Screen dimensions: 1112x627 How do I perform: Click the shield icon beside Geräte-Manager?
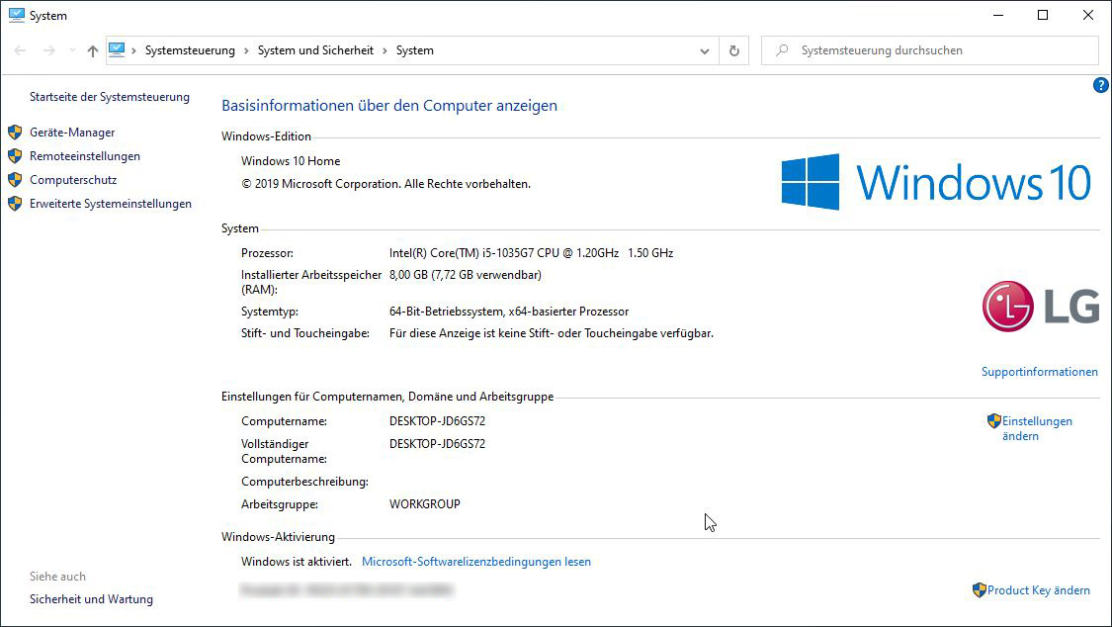click(x=15, y=132)
